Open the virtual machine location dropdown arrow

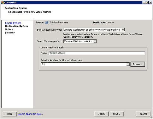coord(128,64)
